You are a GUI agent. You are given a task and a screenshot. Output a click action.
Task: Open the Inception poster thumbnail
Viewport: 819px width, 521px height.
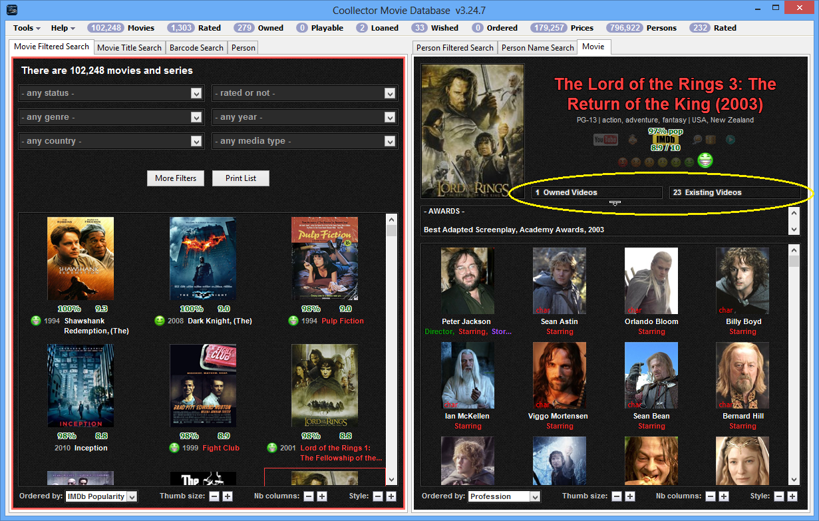[81, 385]
